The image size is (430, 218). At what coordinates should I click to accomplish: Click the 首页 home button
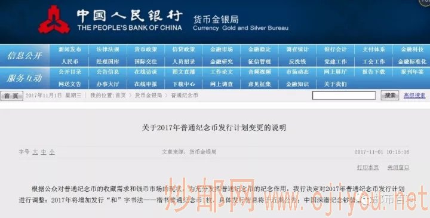point(11,96)
